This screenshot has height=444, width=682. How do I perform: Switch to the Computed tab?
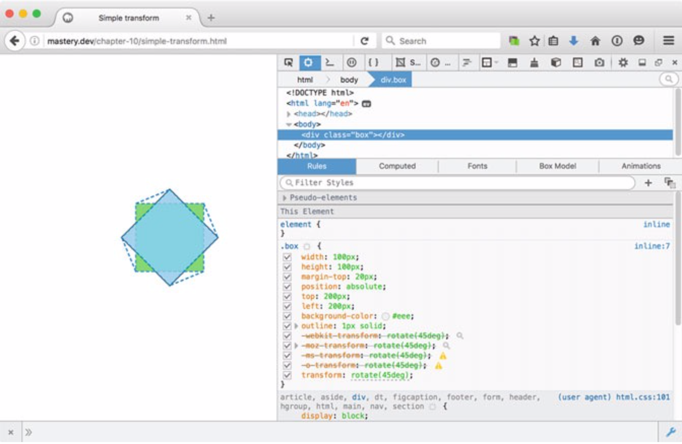point(397,166)
